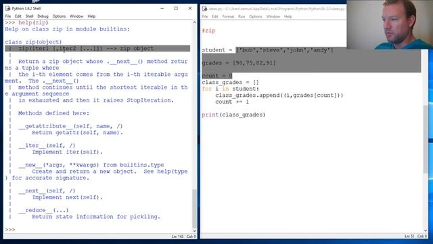Screen dimensions: 433x244
Task: Click 'count = 0' line in editor
Action: click(x=217, y=76)
